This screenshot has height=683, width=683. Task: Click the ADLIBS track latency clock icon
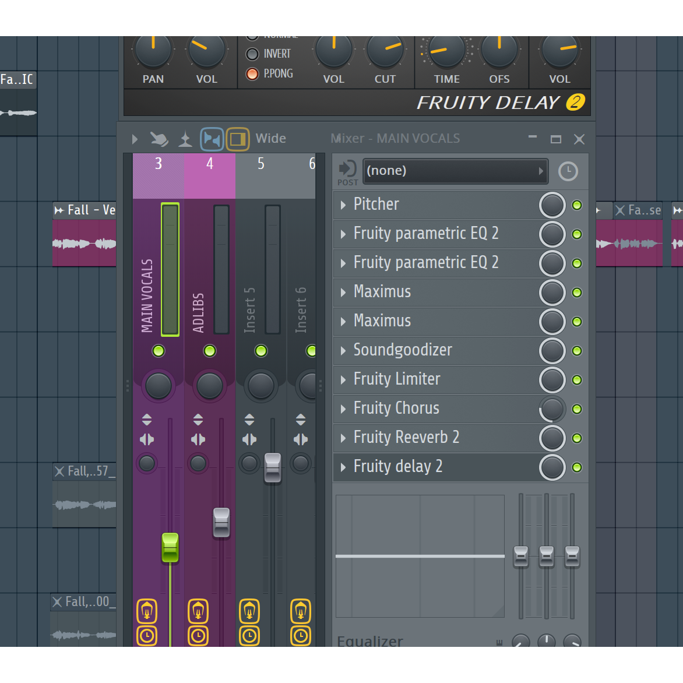pyautogui.click(x=198, y=636)
